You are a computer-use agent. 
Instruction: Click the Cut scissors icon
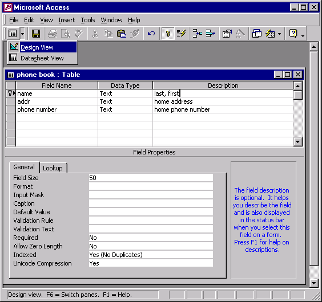coord(95,34)
